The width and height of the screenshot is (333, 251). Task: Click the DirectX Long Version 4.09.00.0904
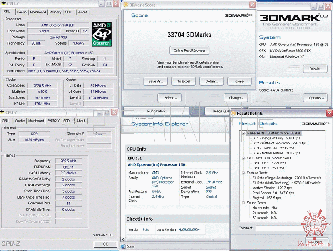(x=189, y=229)
